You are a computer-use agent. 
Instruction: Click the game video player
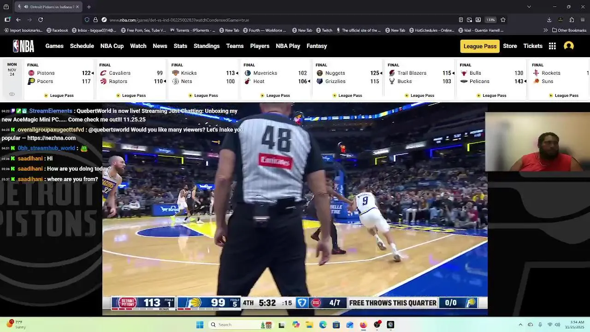(295, 209)
